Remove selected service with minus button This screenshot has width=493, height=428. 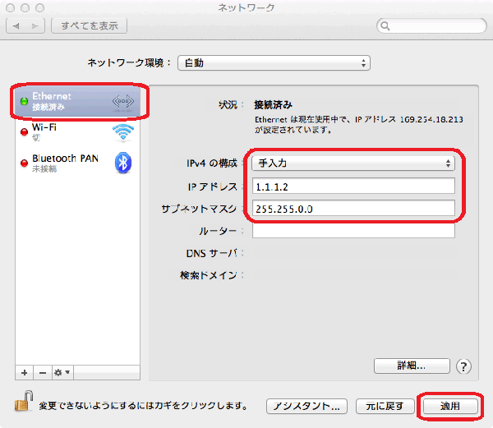tap(43, 373)
